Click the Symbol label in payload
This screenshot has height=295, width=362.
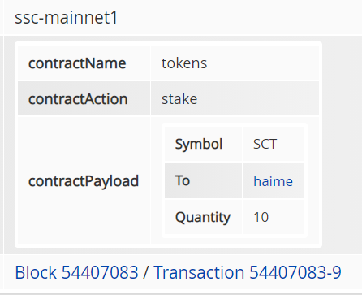pyautogui.click(x=199, y=144)
